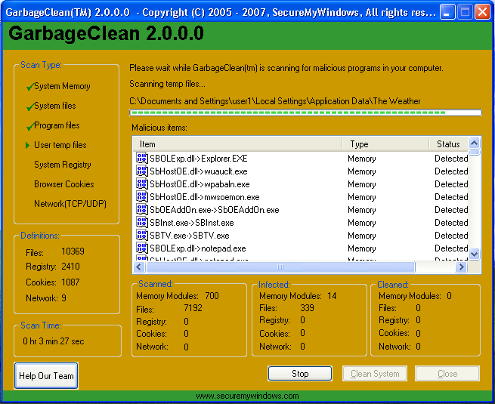Click the System Memory scan type label
The width and height of the screenshot is (495, 404).
click(62, 86)
